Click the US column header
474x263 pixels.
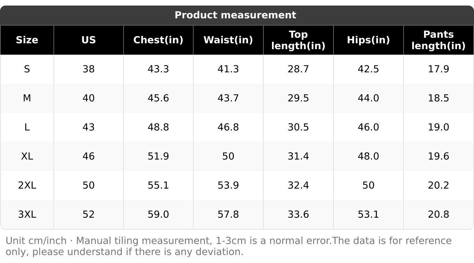pyautogui.click(x=88, y=40)
